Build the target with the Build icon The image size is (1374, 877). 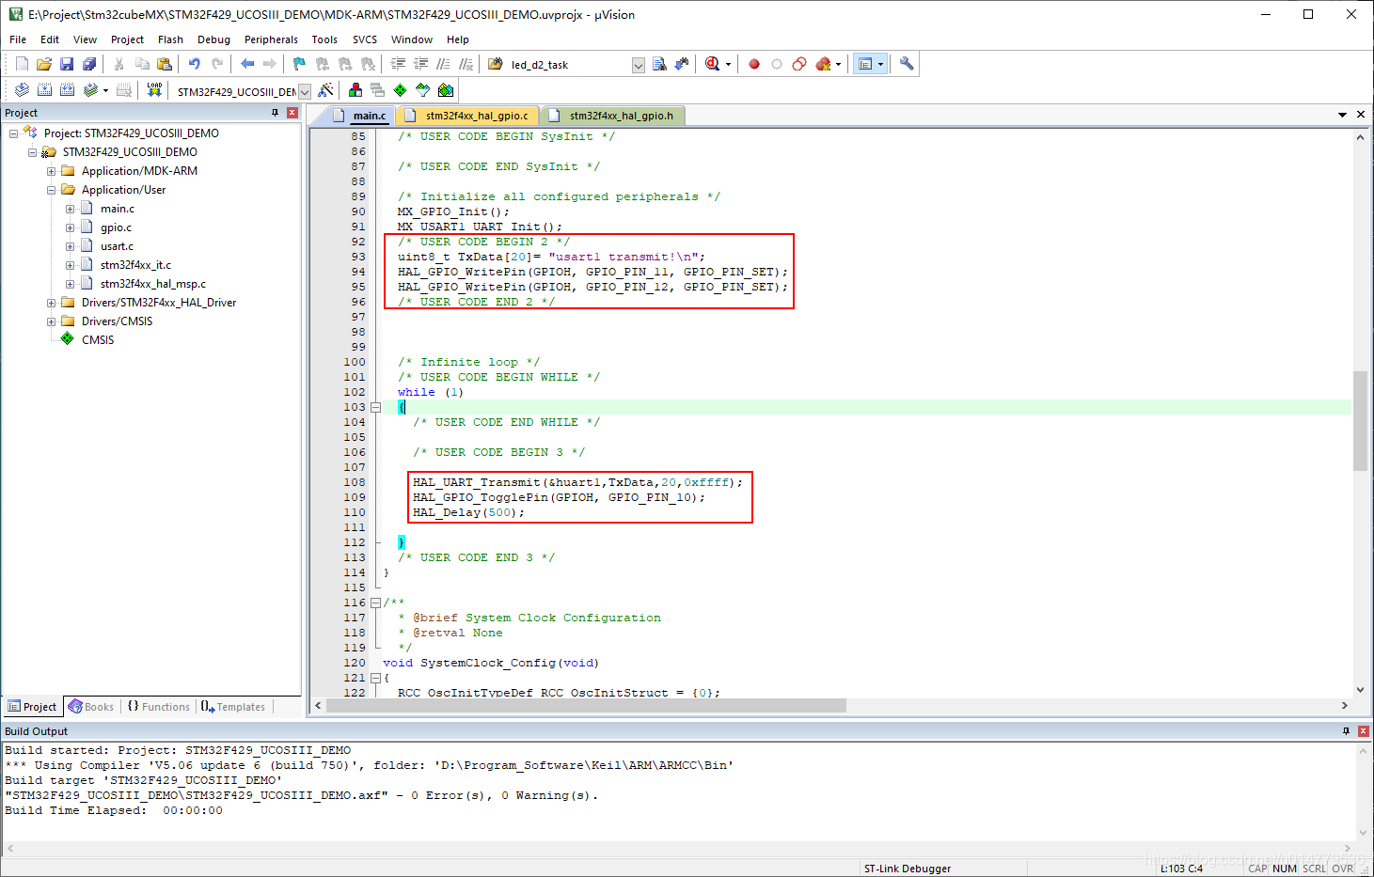tap(44, 90)
